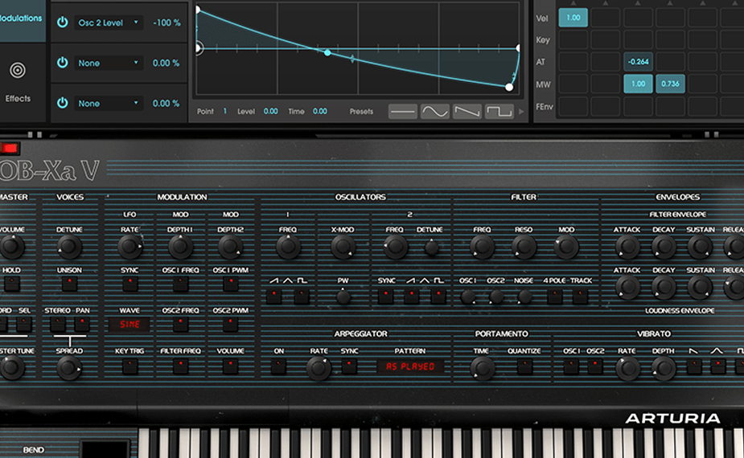The width and height of the screenshot is (744, 458).
Task: Enable the Arpeggiator On button
Action: [278, 366]
